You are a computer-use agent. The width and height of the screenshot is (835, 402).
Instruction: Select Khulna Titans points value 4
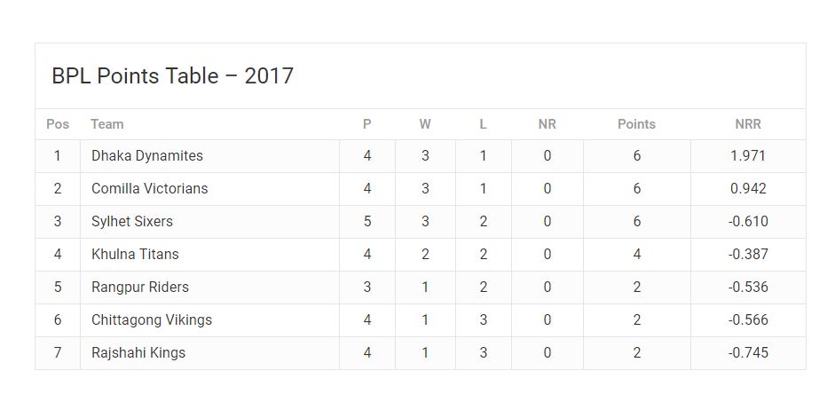[x=637, y=254]
